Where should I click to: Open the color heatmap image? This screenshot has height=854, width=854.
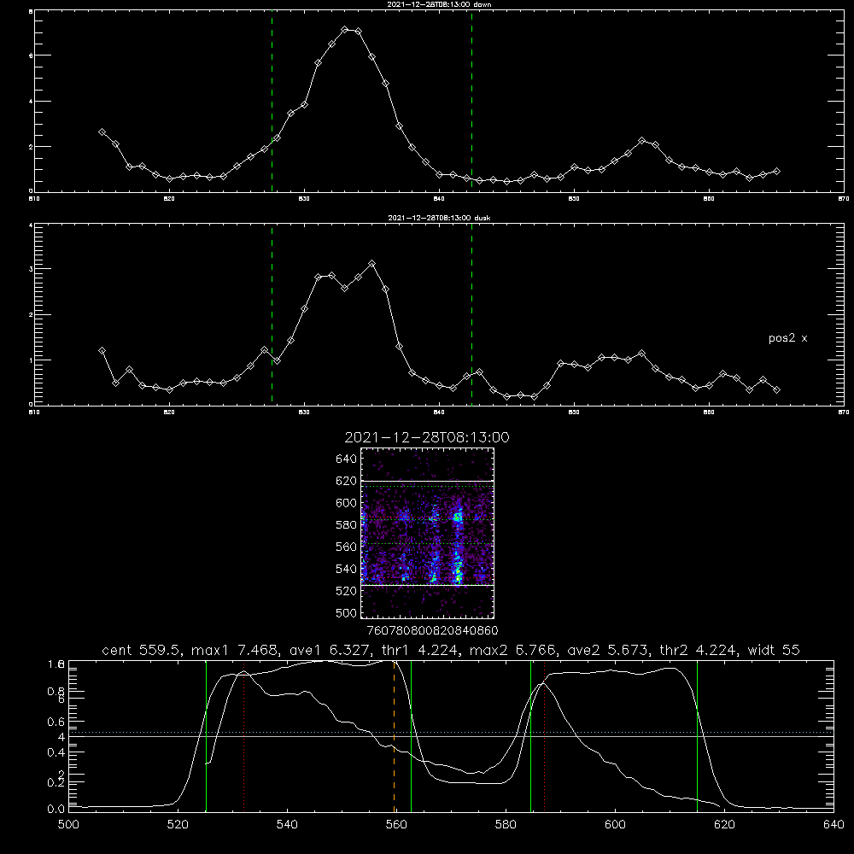point(428,533)
